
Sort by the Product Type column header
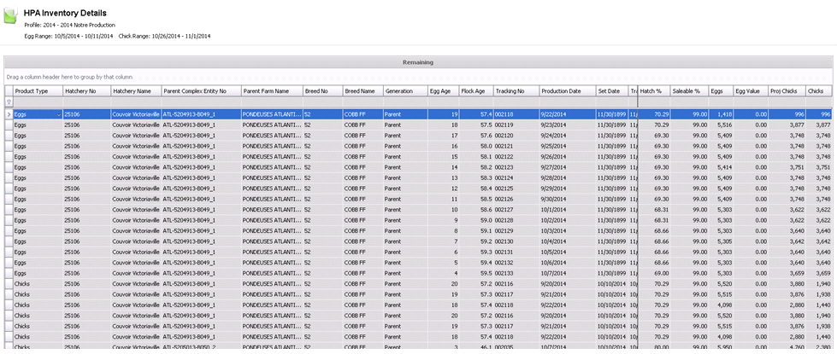pyautogui.click(x=38, y=91)
